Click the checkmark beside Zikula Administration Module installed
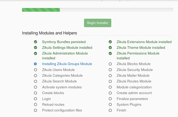Screen dimensions: 178x117 pos(35,53)
